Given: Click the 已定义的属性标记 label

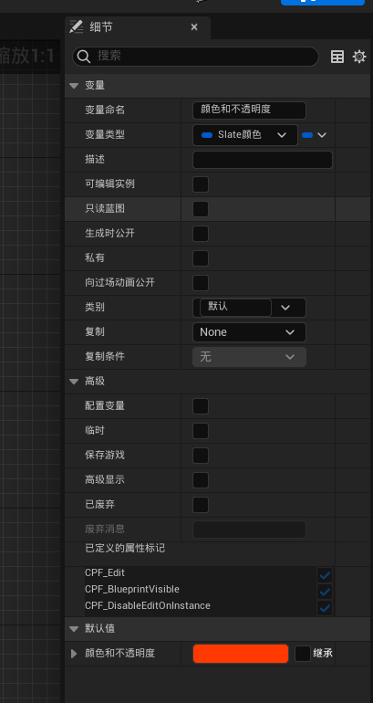Looking at the screenshot, I should (x=125, y=548).
